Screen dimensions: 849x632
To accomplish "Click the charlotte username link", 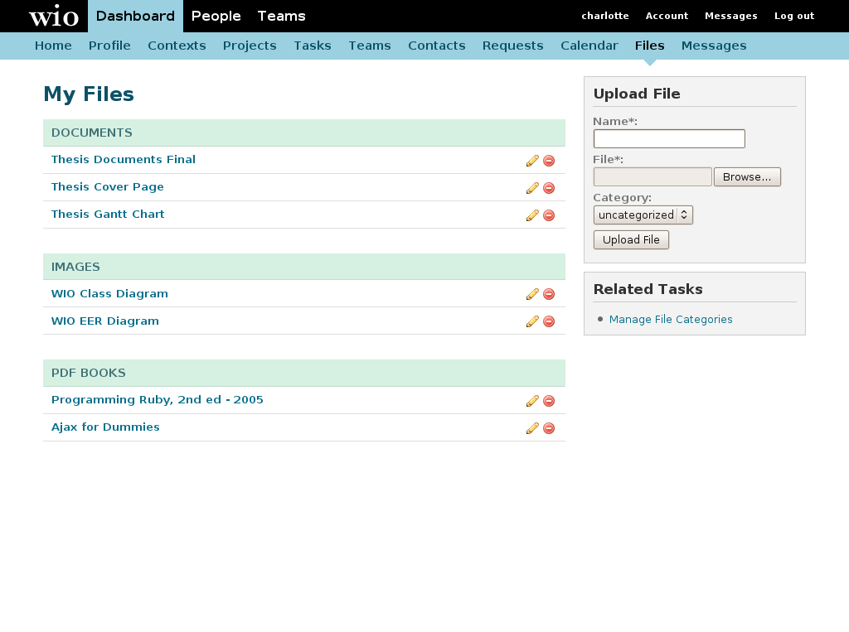I will 605,16.
